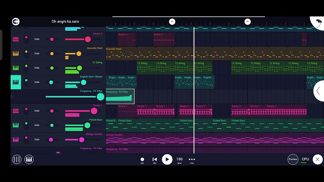Select the Picked Bass track icon
Screen dimensions: 324x182
pyautogui.click(x=16, y=125)
